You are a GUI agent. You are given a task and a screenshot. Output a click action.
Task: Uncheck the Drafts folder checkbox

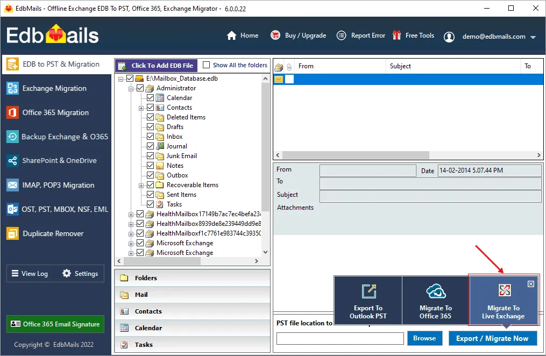[x=151, y=127]
